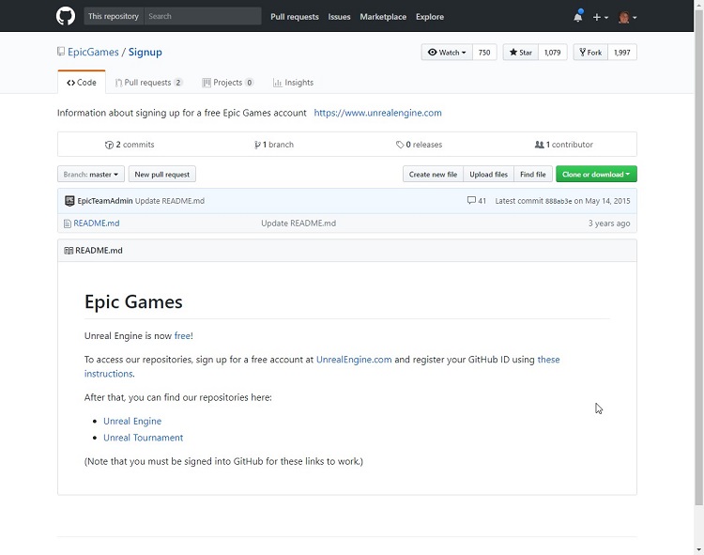Click the releases tag icon

pyautogui.click(x=400, y=146)
